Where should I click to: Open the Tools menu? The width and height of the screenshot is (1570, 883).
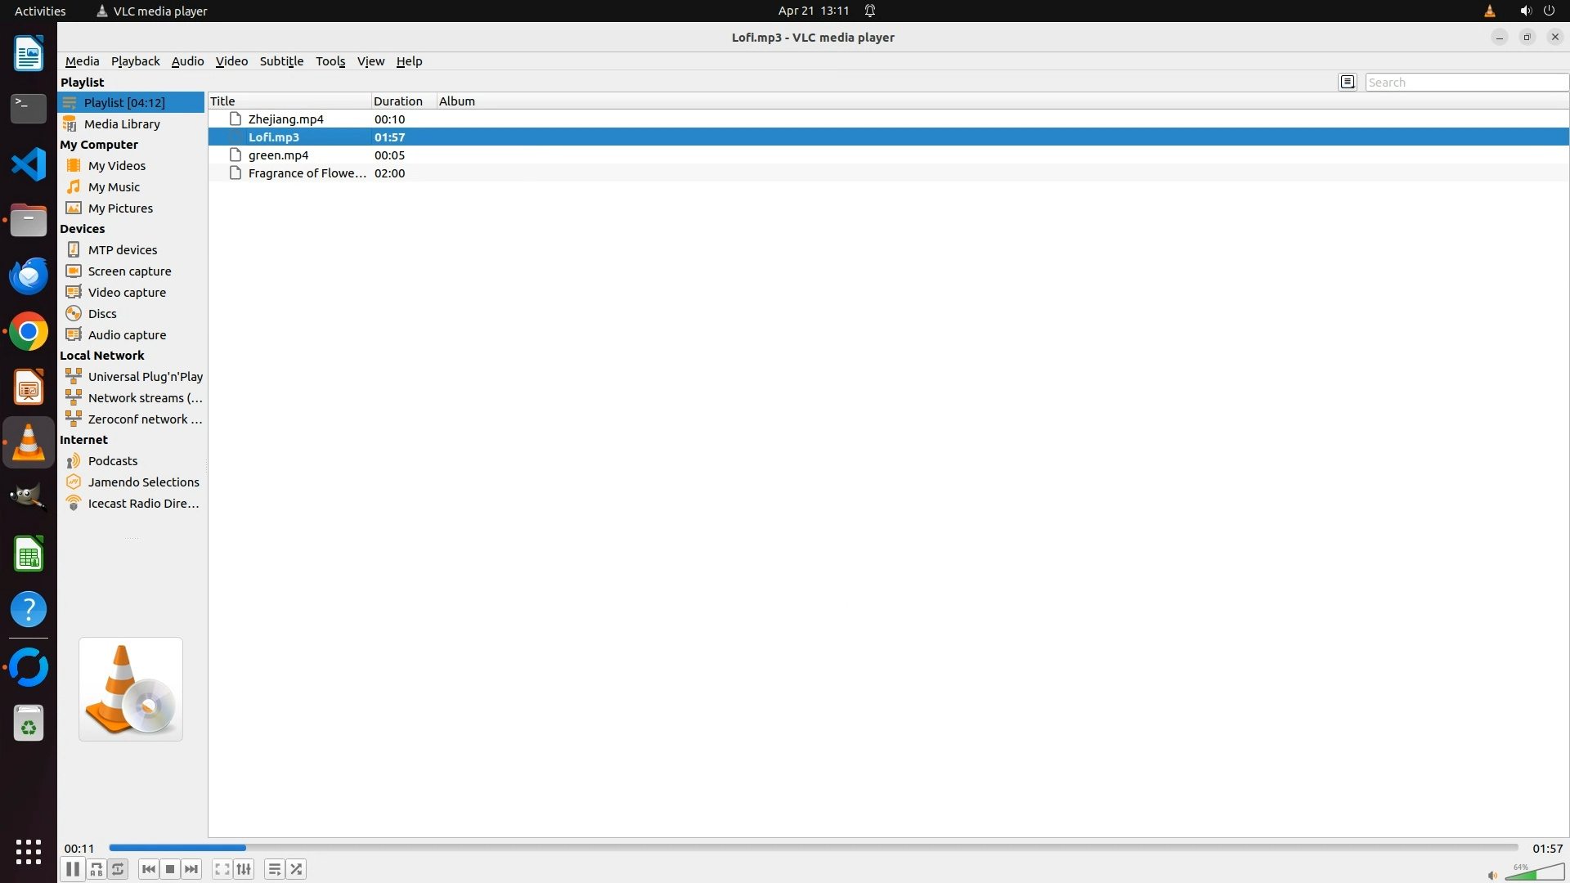pyautogui.click(x=330, y=61)
